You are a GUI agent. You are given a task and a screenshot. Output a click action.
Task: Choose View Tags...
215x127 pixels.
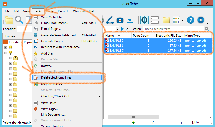pyautogui.click(x=67, y=109)
